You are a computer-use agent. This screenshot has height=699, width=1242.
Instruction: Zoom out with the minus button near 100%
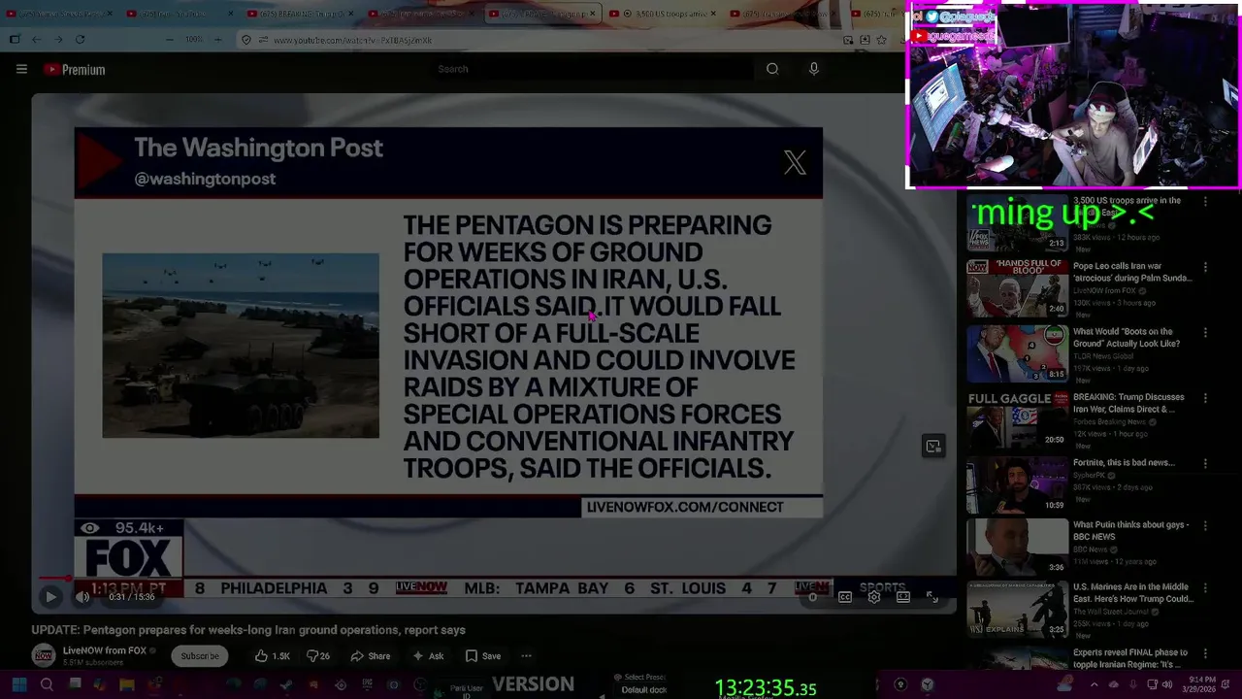tap(170, 40)
